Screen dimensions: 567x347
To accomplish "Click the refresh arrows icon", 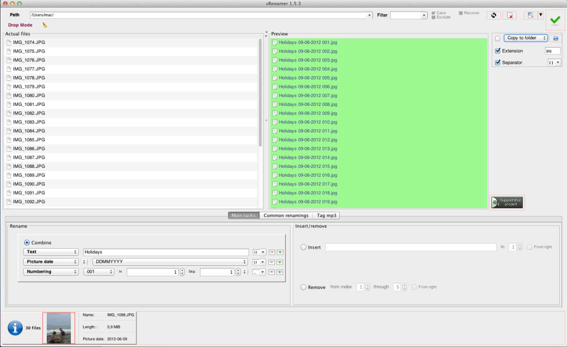I will click(x=493, y=15).
